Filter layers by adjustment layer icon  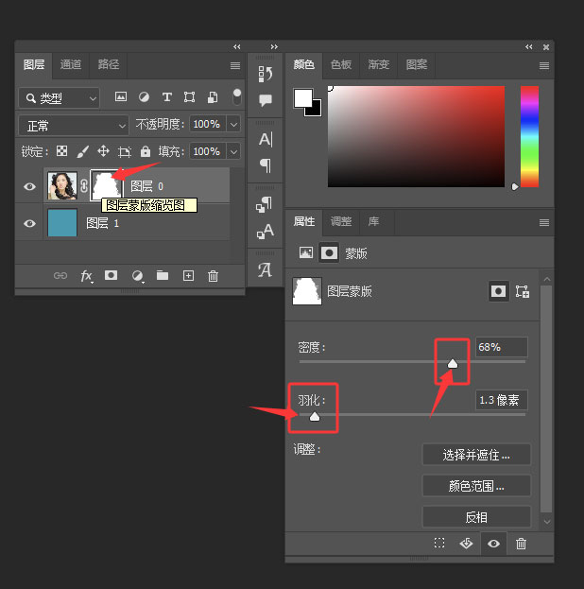pyautogui.click(x=144, y=97)
